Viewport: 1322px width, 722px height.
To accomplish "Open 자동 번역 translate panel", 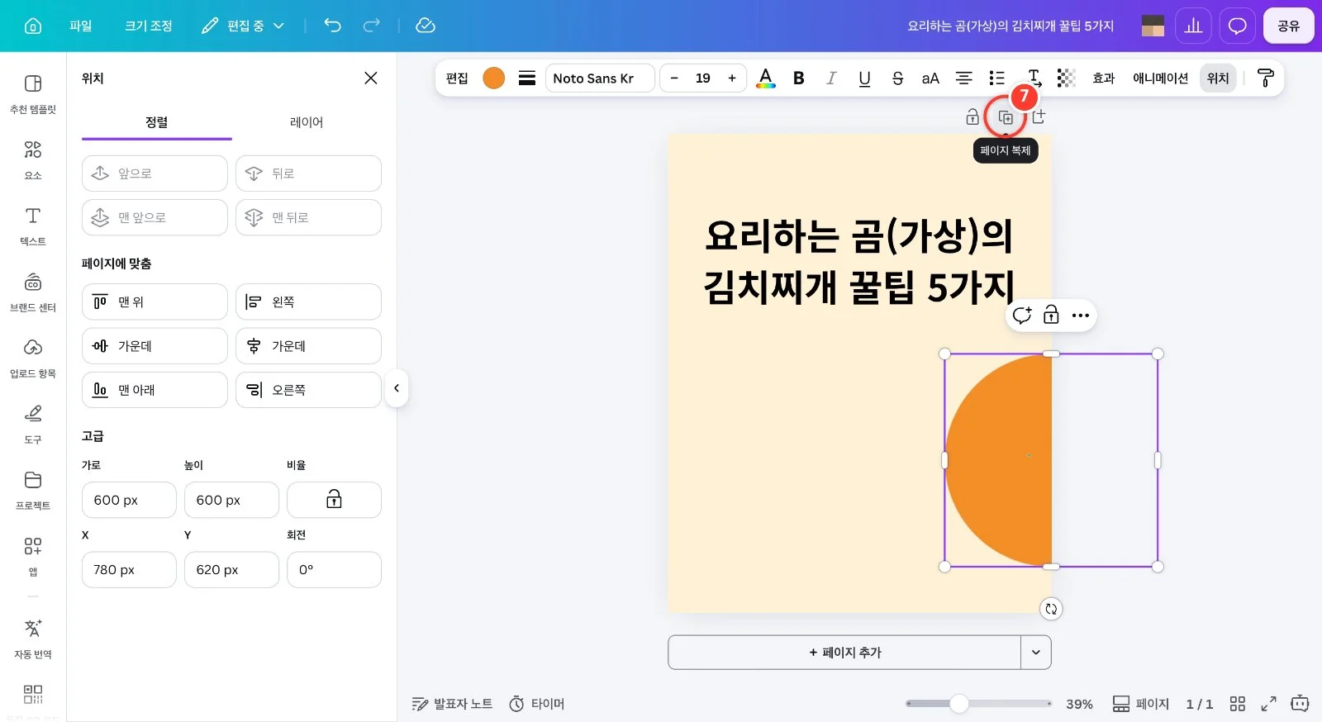I will pyautogui.click(x=33, y=639).
